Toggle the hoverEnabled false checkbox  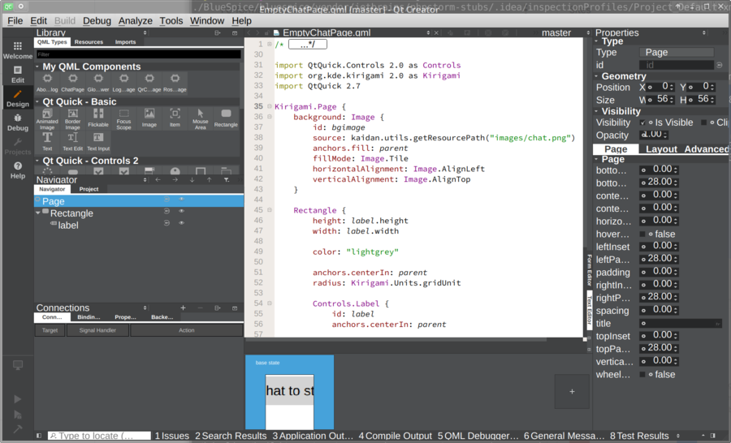pyautogui.click(x=642, y=234)
